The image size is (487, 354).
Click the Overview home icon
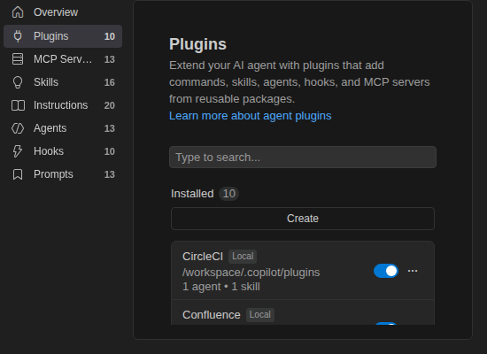(x=18, y=12)
